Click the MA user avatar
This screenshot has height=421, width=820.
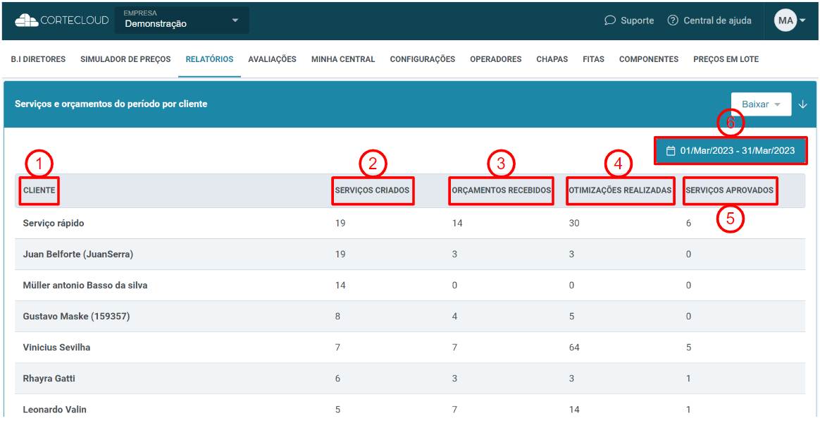point(785,20)
